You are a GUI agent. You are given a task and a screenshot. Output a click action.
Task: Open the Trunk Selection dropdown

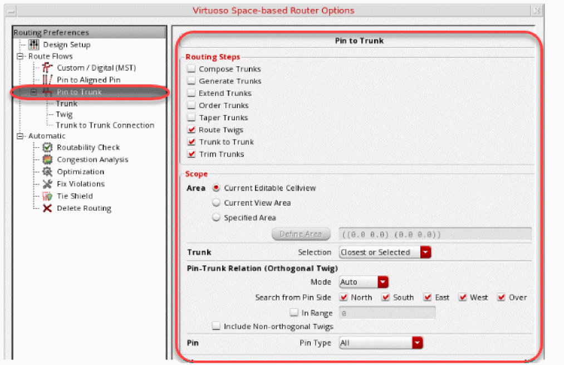click(385, 252)
